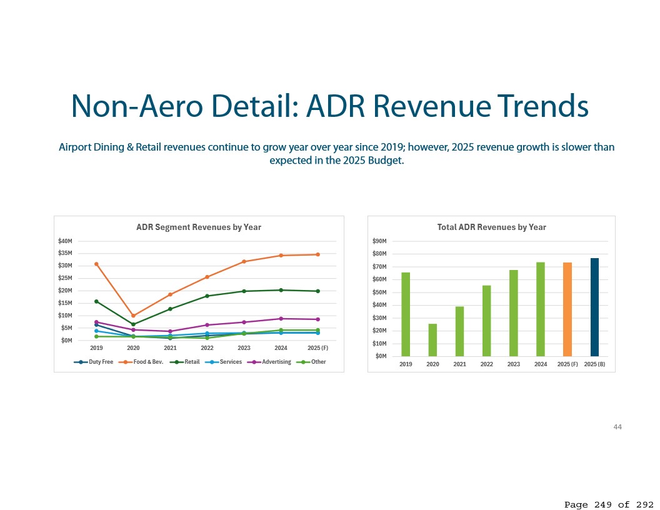
Task: Click the slide number 44
Action: point(617,427)
